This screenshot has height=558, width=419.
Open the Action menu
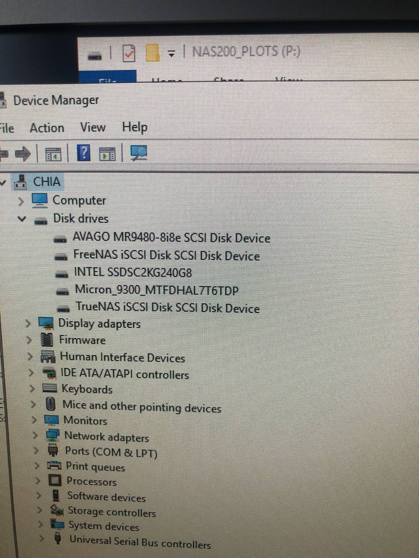pyautogui.click(x=47, y=128)
